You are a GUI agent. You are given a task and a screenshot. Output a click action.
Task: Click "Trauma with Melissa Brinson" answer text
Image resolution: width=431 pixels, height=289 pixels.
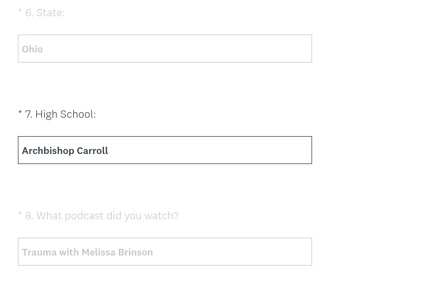87,252
